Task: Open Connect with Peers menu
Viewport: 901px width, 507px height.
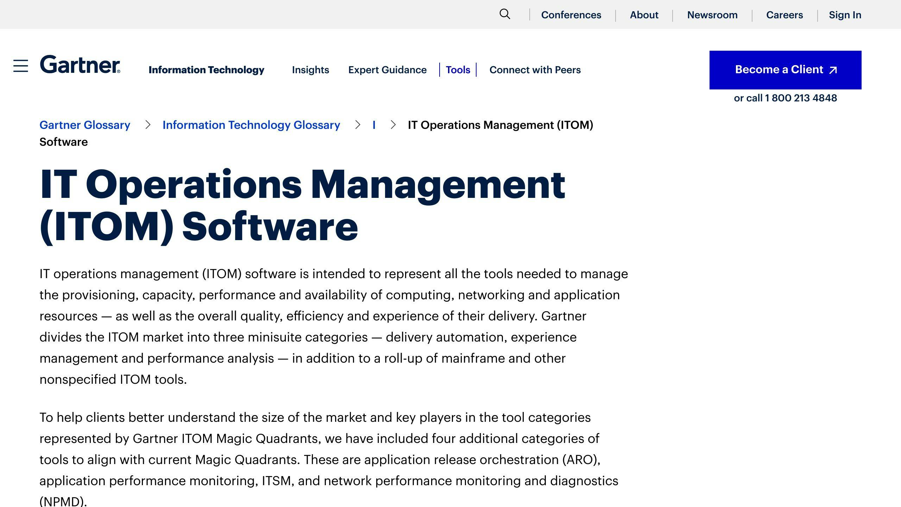Action: tap(535, 70)
